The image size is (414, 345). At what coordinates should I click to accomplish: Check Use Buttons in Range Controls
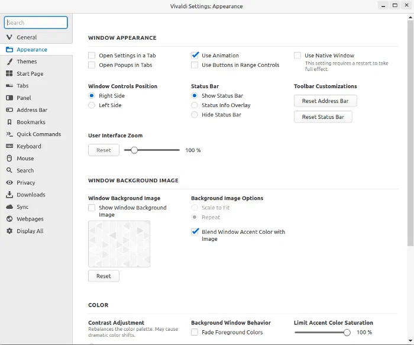[195, 65]
